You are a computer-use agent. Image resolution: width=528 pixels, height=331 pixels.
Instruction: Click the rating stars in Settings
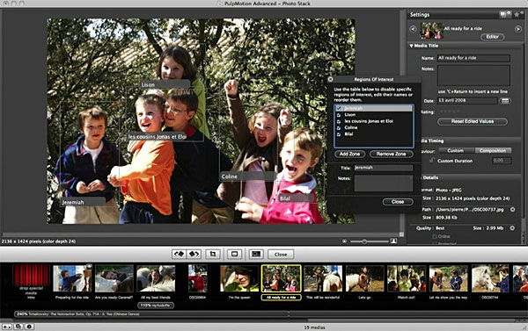[451, 112]
